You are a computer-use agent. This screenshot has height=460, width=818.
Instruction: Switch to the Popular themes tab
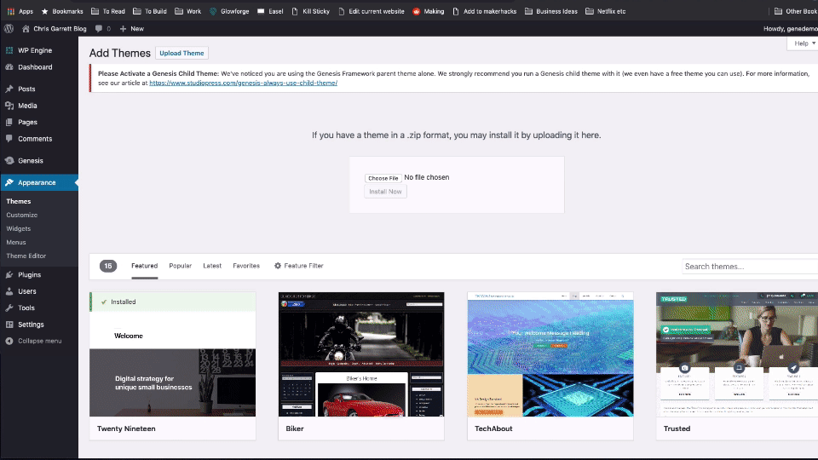(x=181, y=266)
